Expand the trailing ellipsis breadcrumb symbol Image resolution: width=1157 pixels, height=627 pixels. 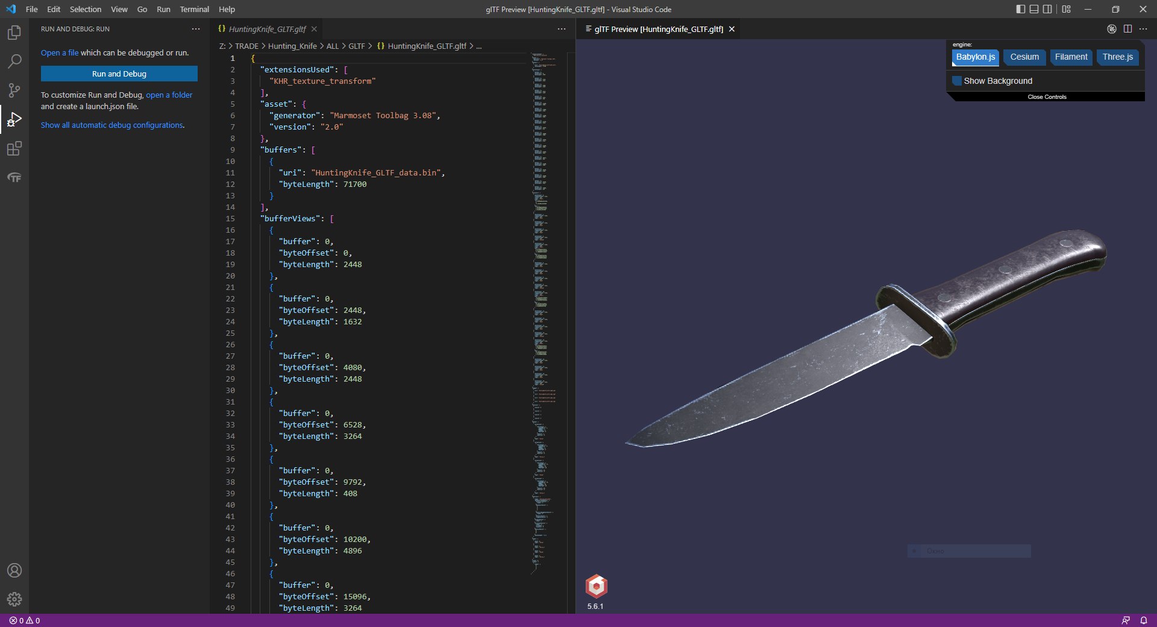coord(478,46)
